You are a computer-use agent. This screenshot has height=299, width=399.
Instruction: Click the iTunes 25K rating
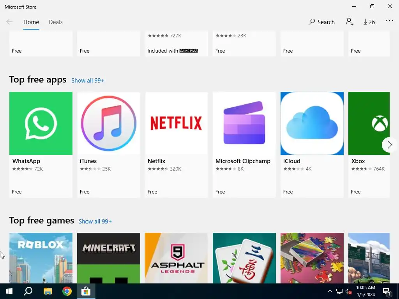[95, 169]
